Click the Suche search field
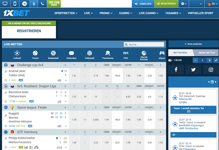 [x=144, y=44]
